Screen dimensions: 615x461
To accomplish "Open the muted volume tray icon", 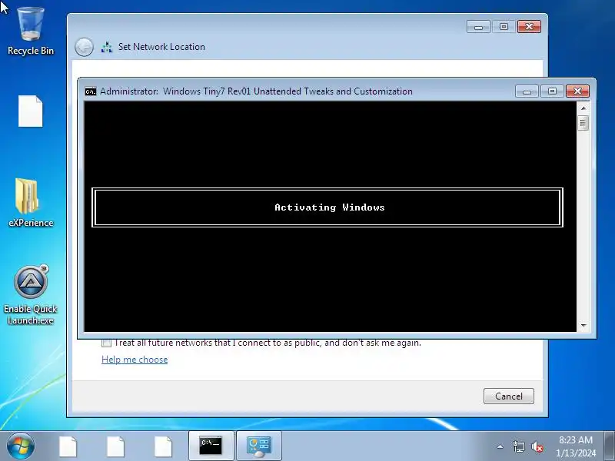I will point(537,446).
